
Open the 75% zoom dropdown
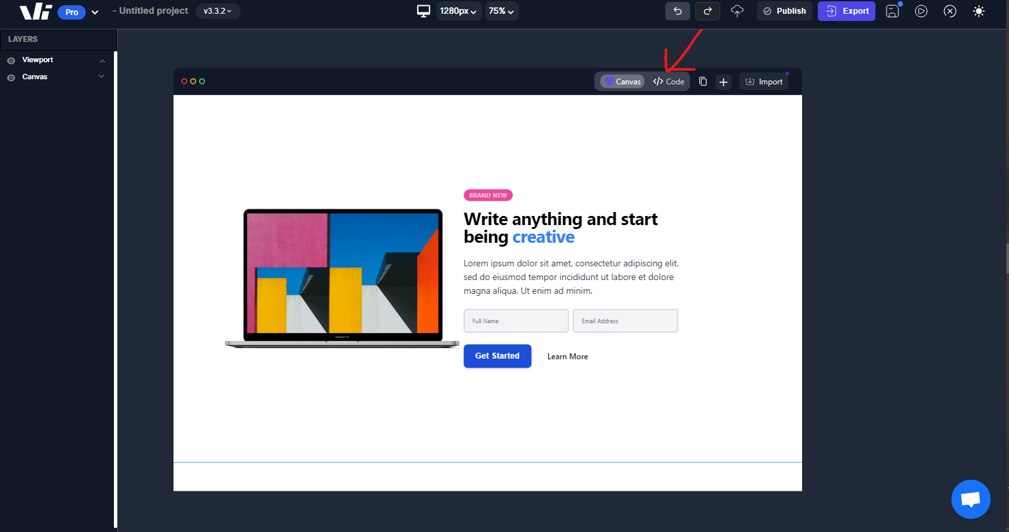click(x=502, y=11)
